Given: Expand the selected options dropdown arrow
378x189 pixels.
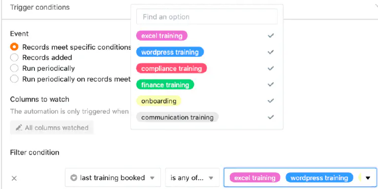Looking at the screenshot, I should [368, 178].
